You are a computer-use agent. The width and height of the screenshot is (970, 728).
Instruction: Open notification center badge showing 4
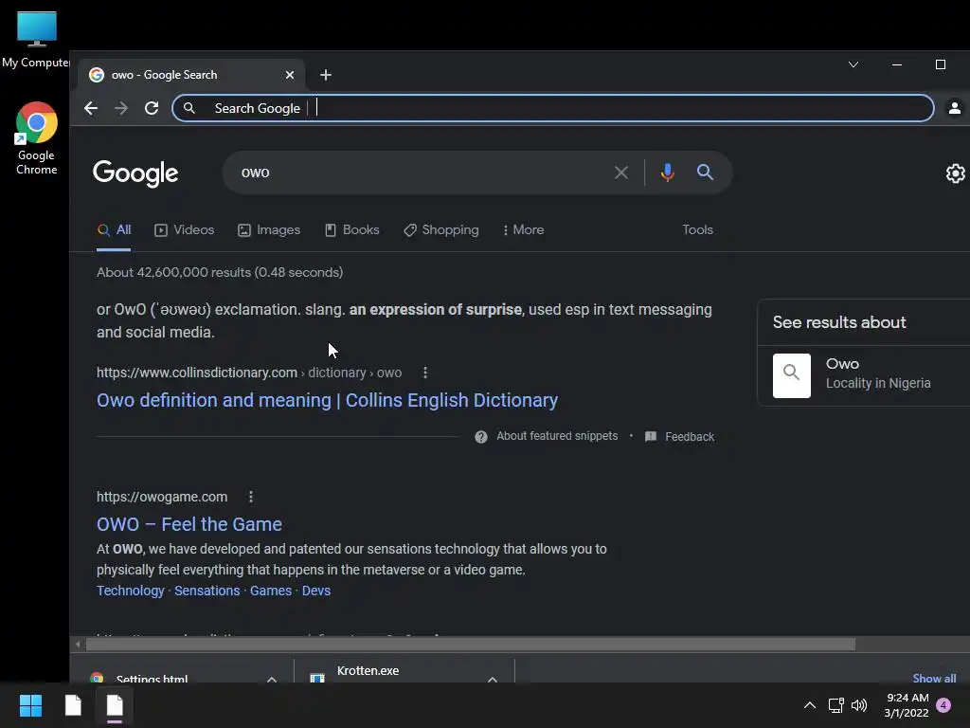944,705
